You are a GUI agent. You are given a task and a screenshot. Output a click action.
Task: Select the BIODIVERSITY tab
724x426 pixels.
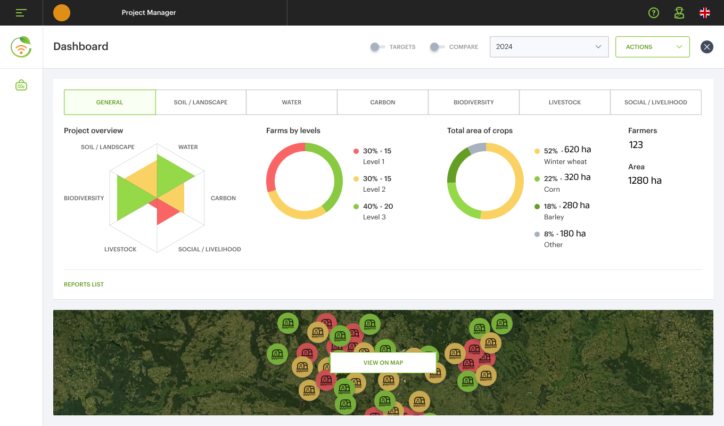[x=474, y=102]
